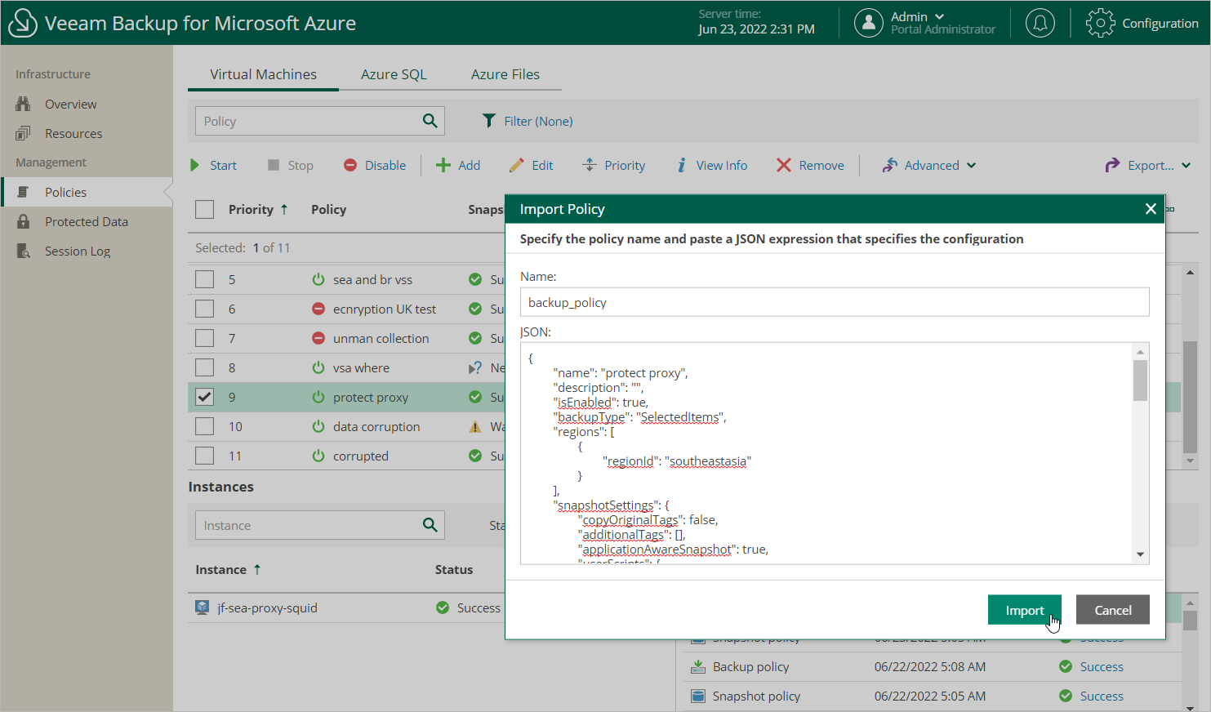Click JSON scrollbar down arrow

click(x=1140, y=555)
